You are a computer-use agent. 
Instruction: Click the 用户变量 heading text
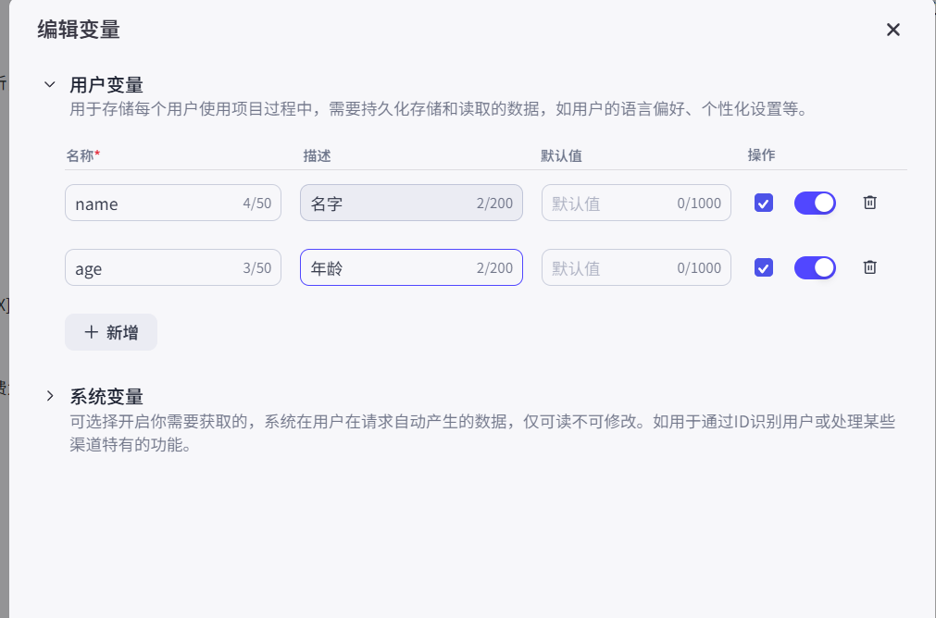coord(106,85)
